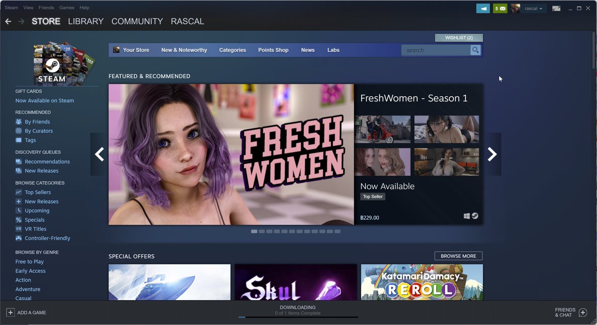Open the View menu
This screenshot has width=597, height=325.
point(28,8)
